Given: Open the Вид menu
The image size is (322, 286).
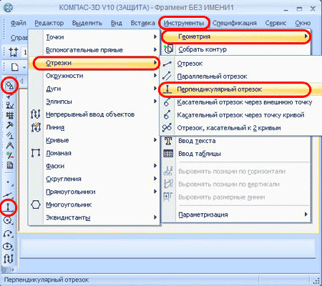Looking at the screenshot, I should tap(117, 23).
